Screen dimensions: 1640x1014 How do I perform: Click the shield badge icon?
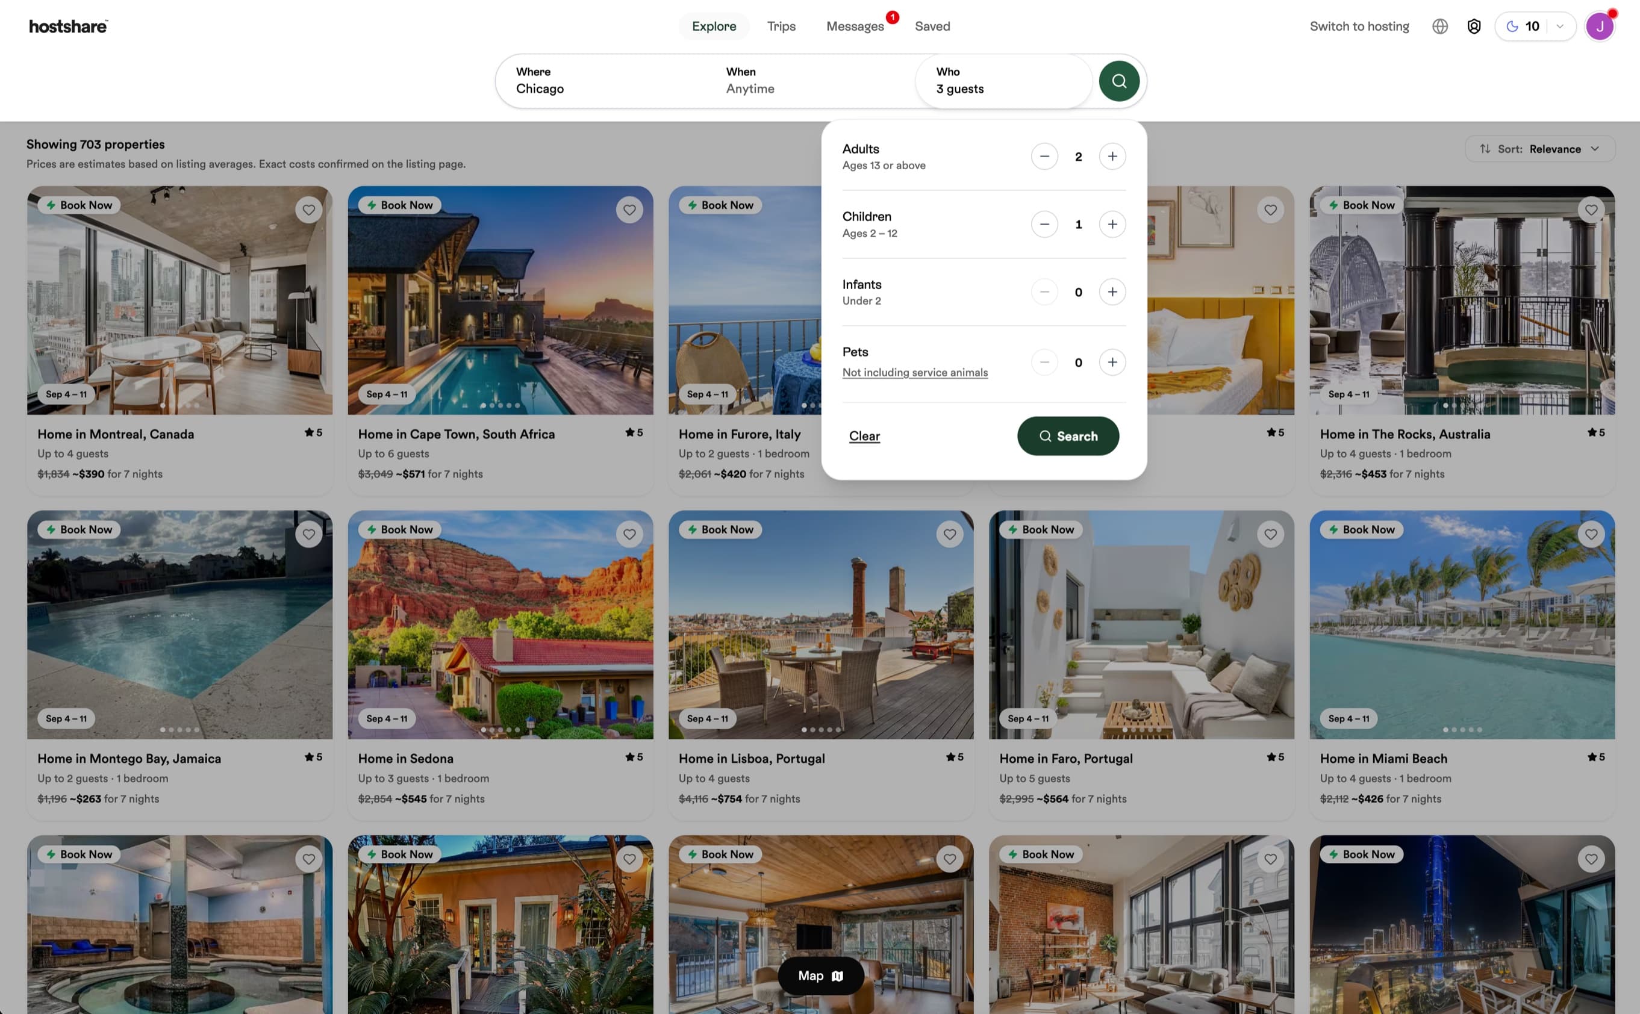1474,26
